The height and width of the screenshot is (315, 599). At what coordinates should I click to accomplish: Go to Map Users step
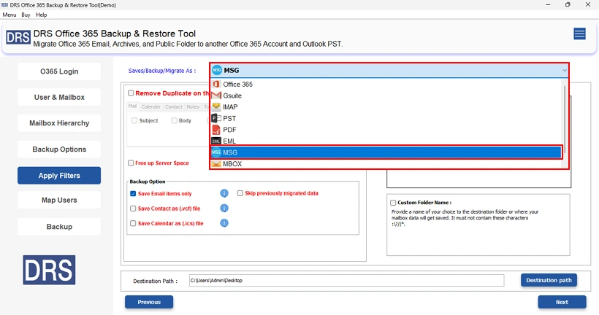pos(59,201)
